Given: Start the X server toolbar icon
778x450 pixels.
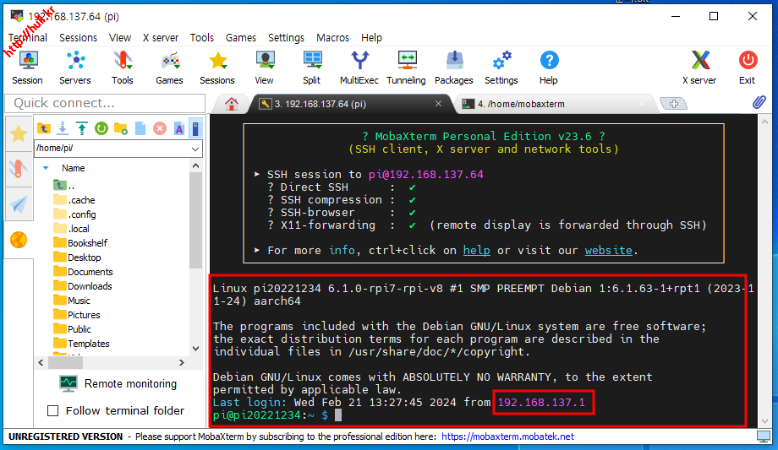Looking at the screenshot, I should coord(699,67).
